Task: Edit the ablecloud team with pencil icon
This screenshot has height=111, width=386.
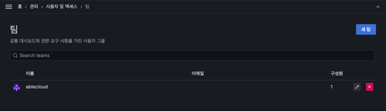Action: (357, 87)
